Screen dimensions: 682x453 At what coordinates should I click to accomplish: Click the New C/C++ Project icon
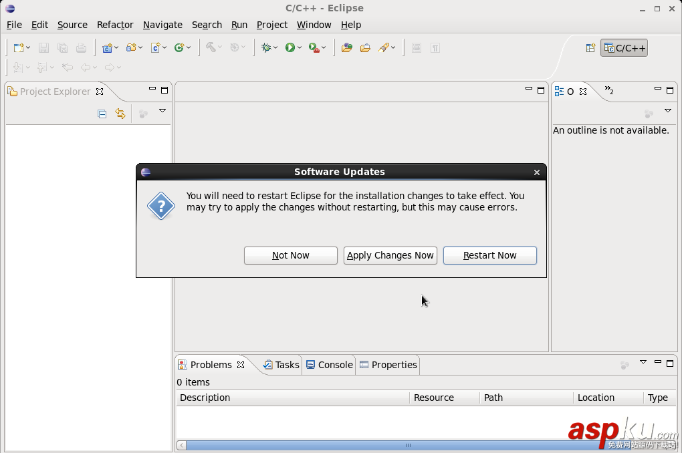click(x=107, y=48)
